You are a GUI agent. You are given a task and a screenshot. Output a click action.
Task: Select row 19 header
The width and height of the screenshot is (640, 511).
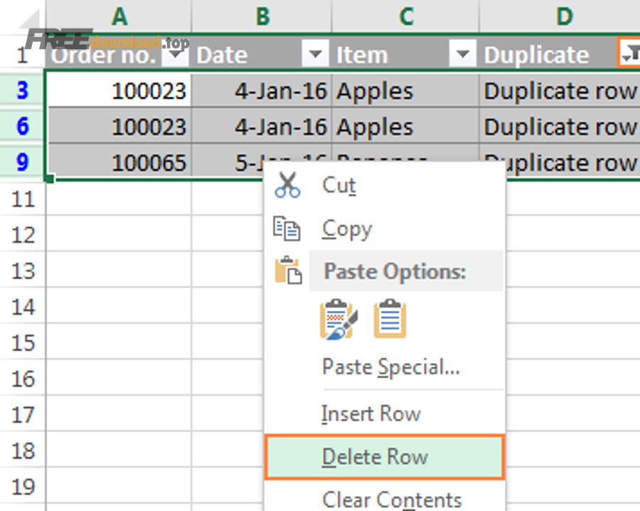tap(23, 487)
